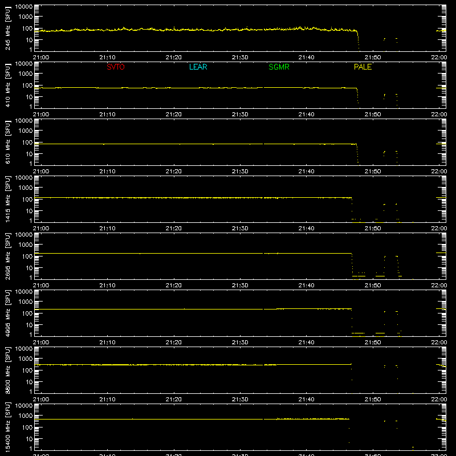
Task: Click the 100 y-axis value on 4995 MHz plot
Action: click(27, 313)
